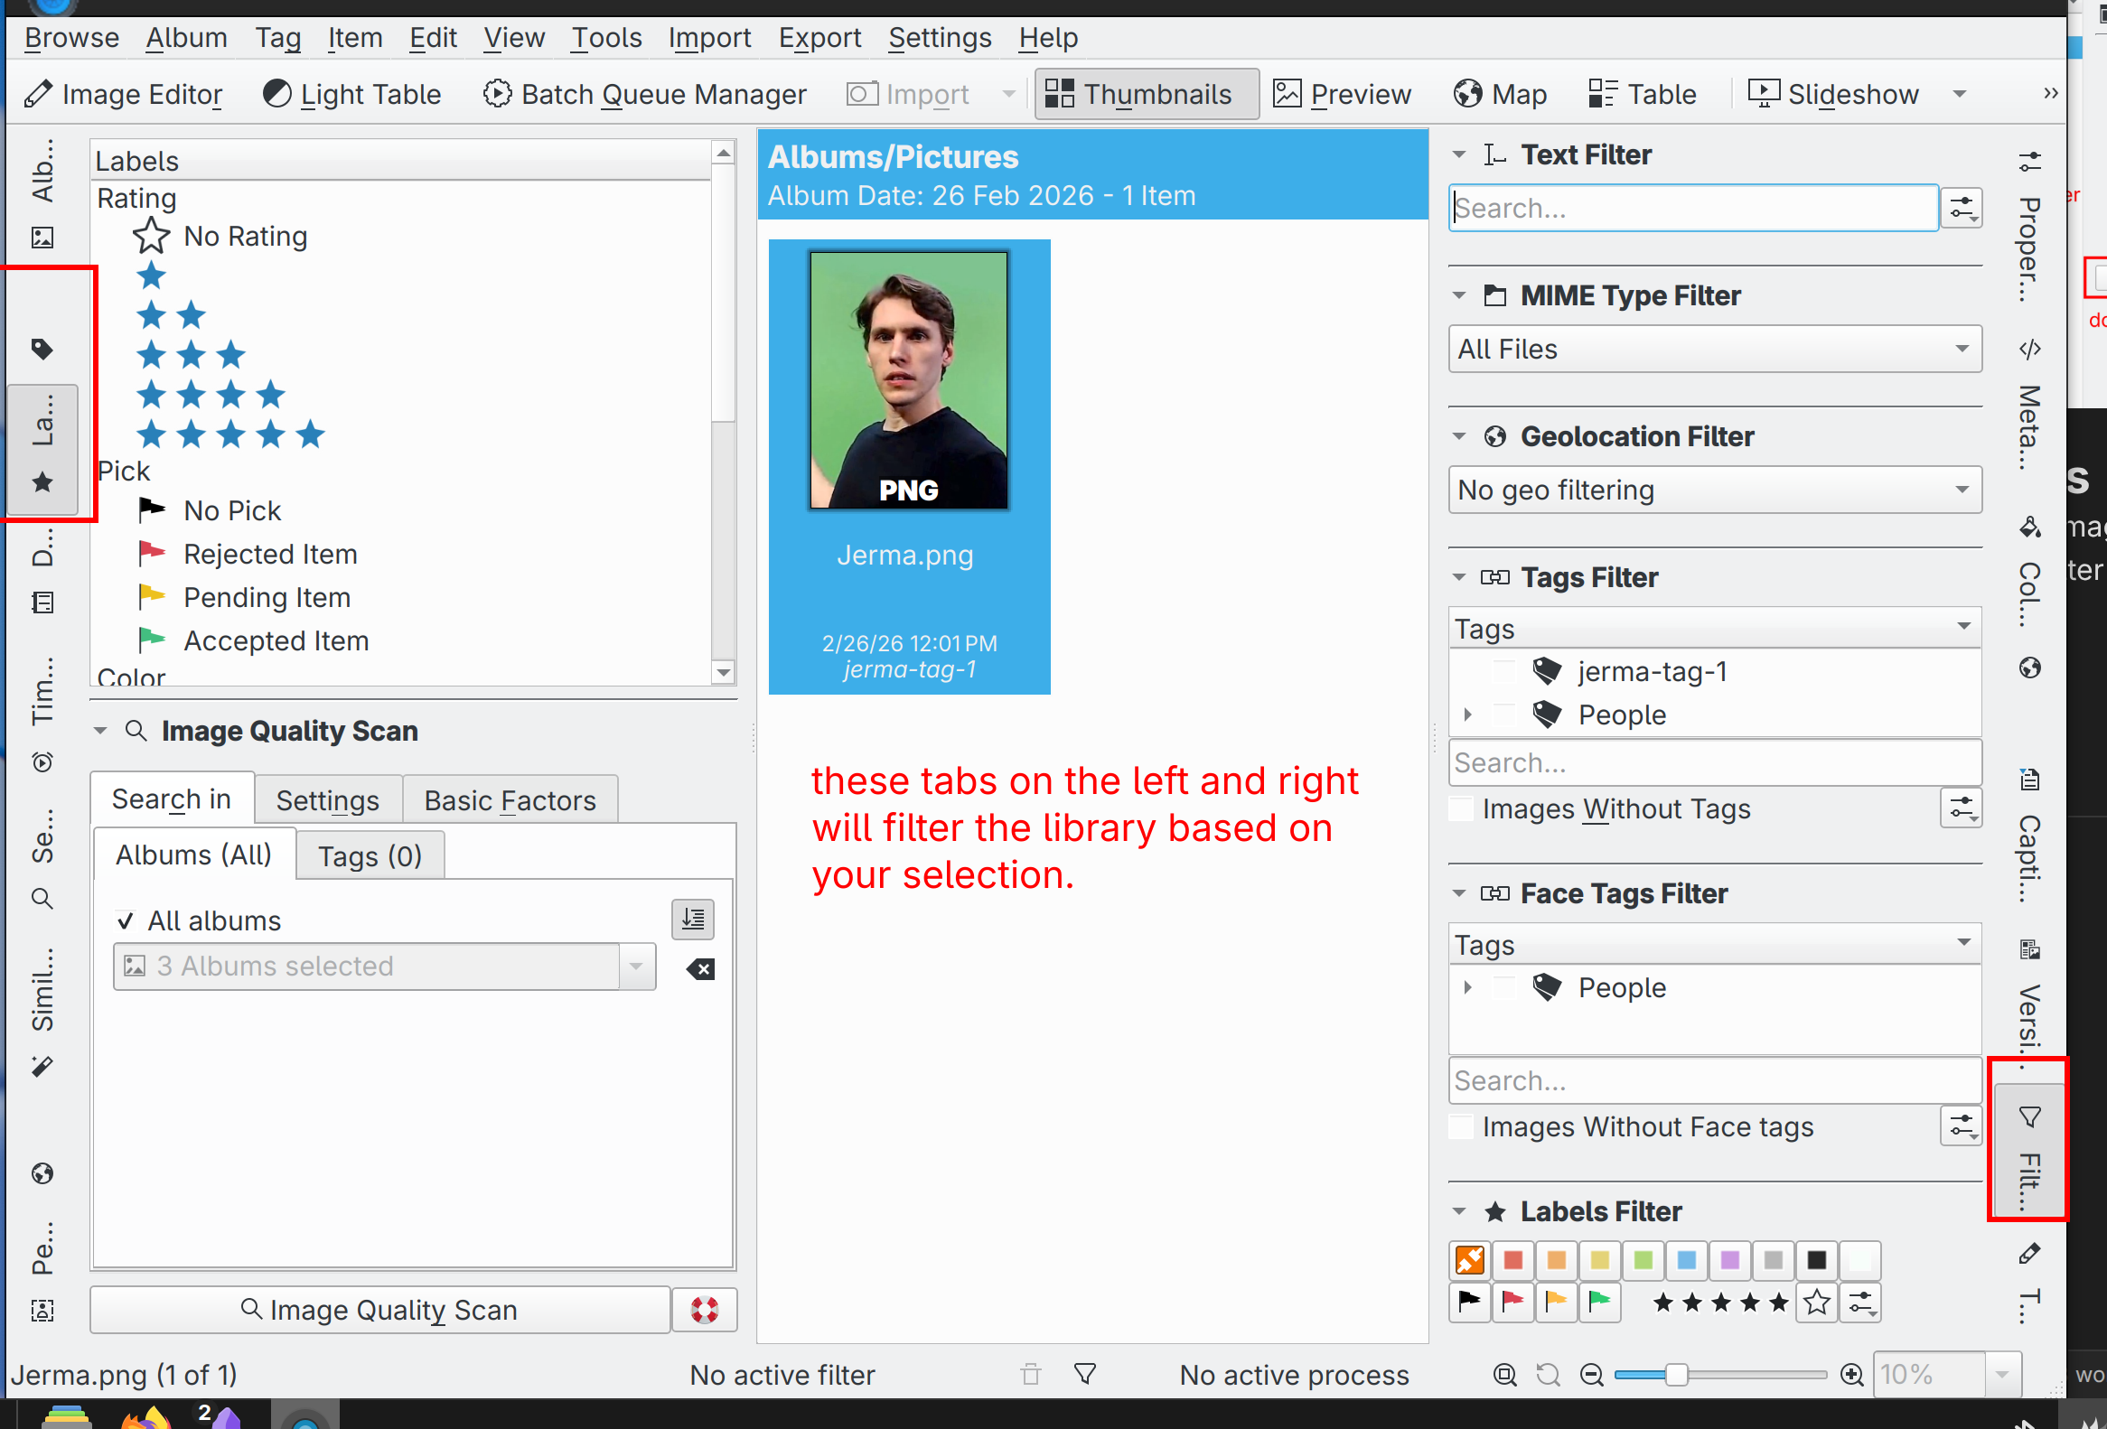Open the All Files MIME type dropdown
The image size is (2107, 1429).
[1714, 349]
